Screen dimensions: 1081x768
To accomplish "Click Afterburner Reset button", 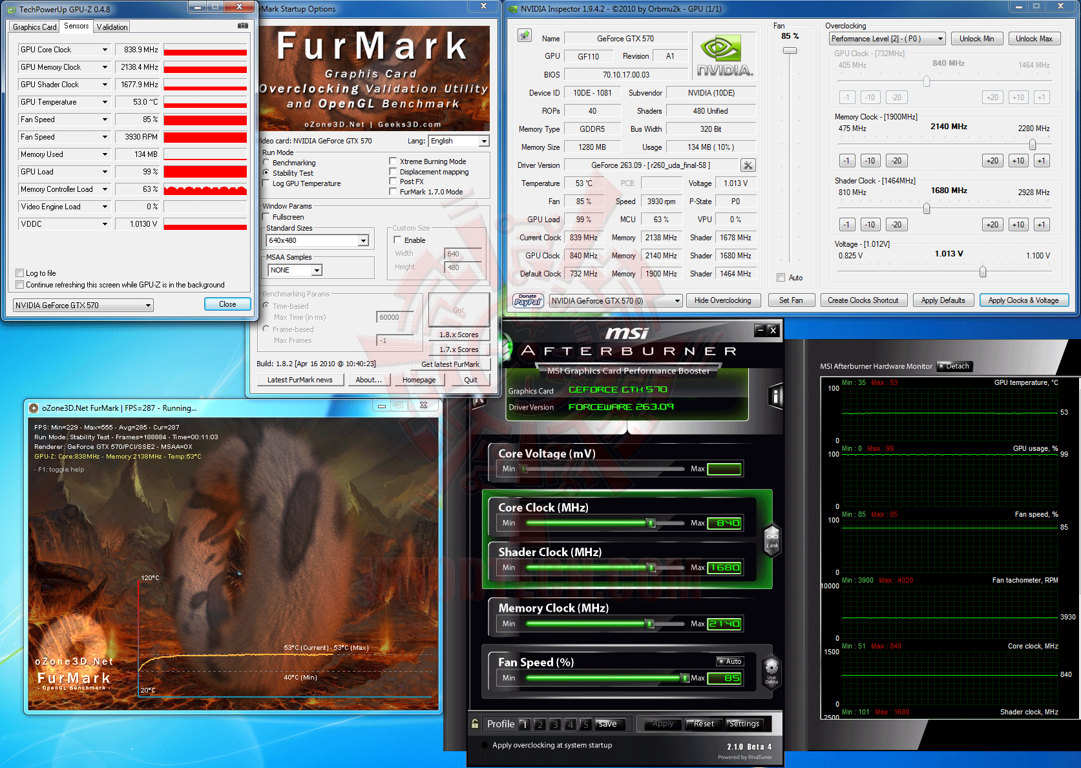I will 703,724.
